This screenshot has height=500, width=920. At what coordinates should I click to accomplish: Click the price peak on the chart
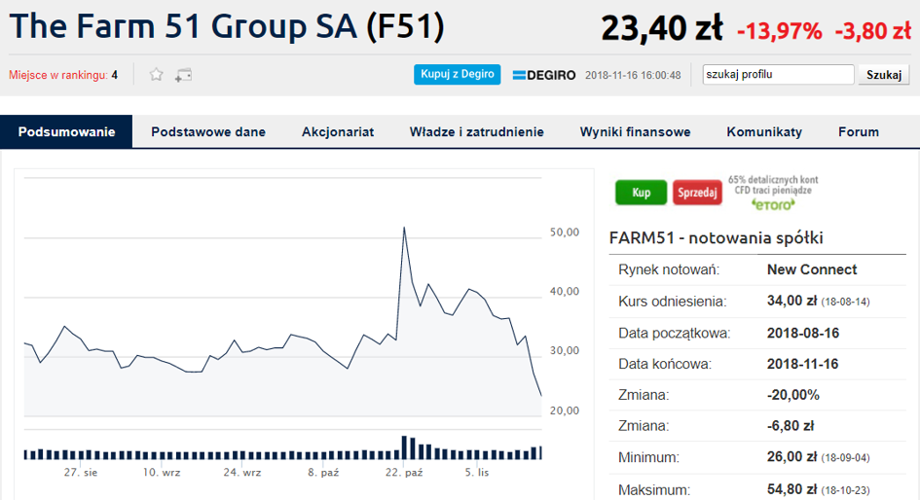[x=404, y=228]
